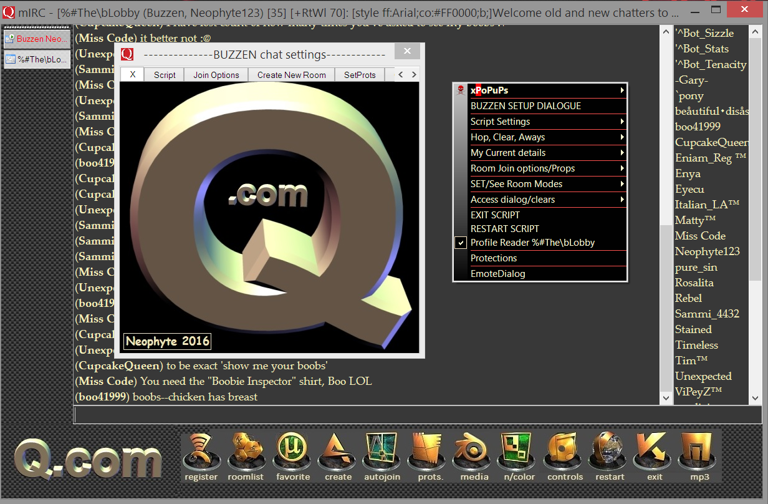This screenshot has width=768, height=504.
Task: Click the create room toolbar icon
Action: (x=338, y=457)
